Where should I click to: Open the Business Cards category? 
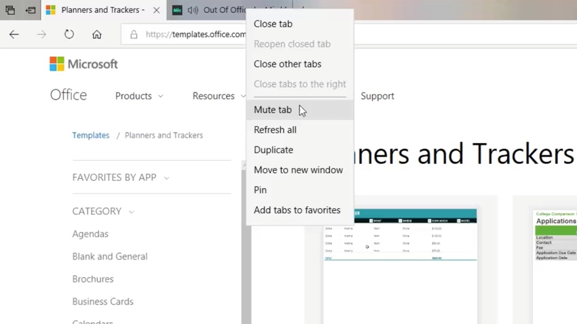pos(103,302)
